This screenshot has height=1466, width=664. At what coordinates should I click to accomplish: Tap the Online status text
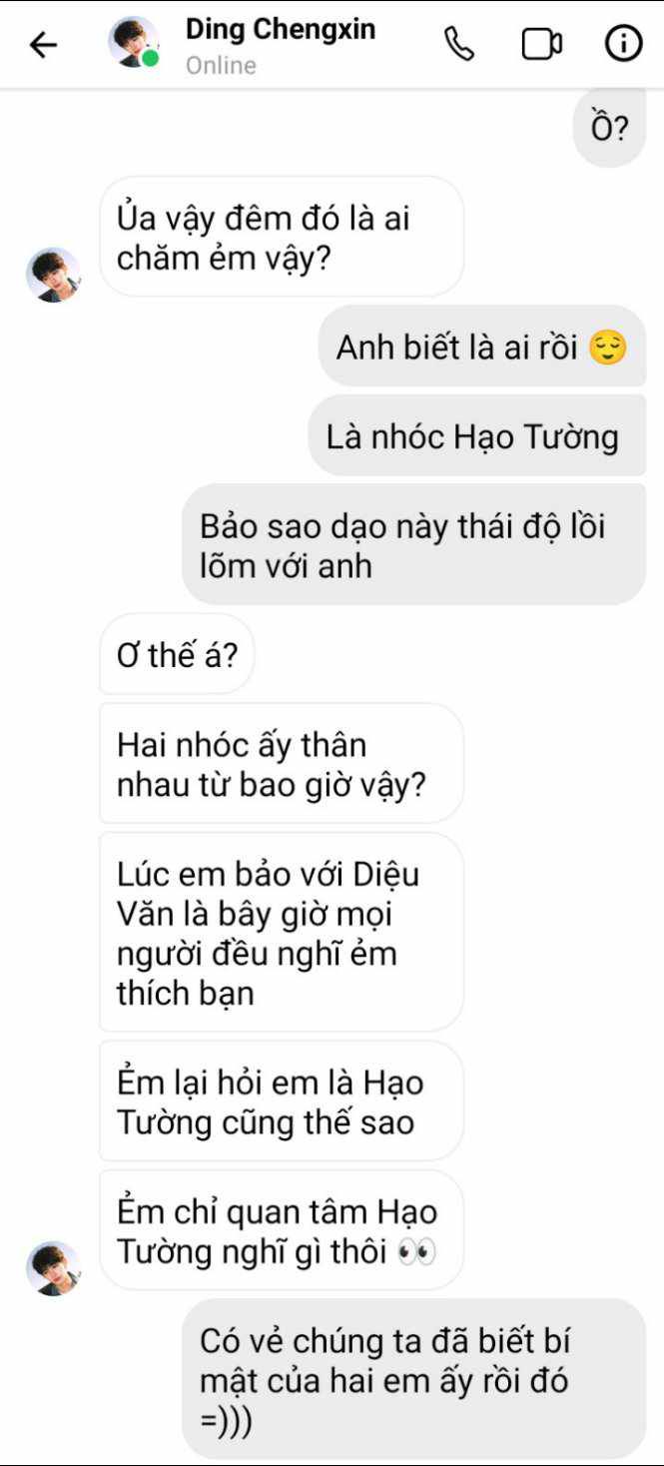point(221,66)
